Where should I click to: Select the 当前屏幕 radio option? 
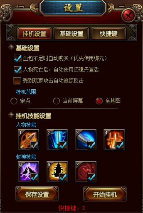[x=56, y=101]
